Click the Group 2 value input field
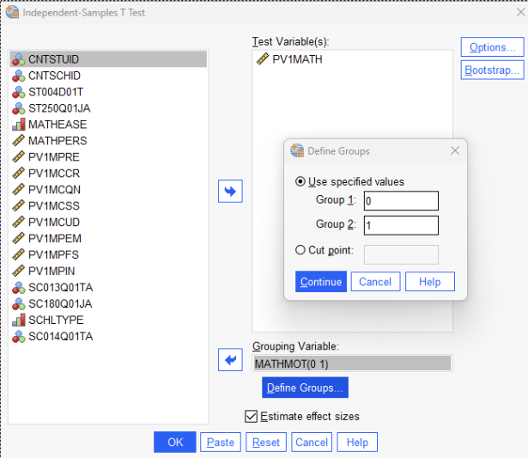This screenshot has width=528, height=458. click(x=400, y=225)
